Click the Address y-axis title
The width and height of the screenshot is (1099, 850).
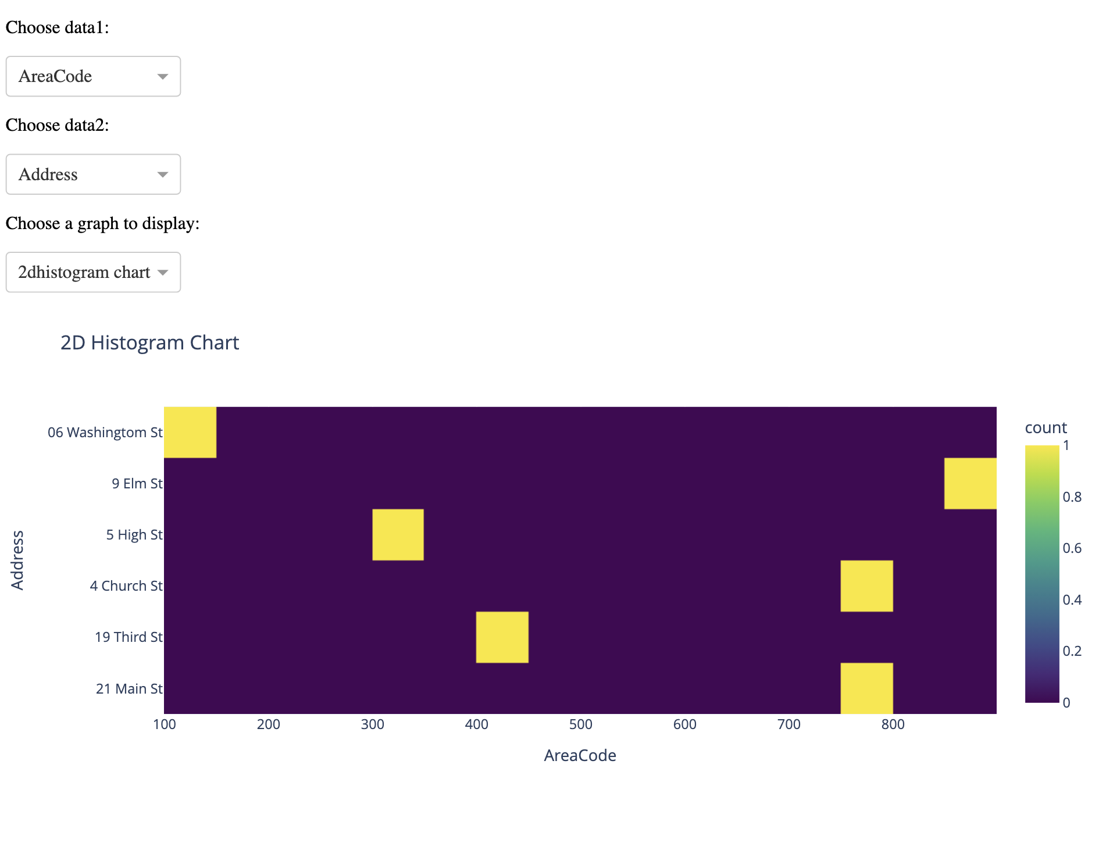pos(17,560)
